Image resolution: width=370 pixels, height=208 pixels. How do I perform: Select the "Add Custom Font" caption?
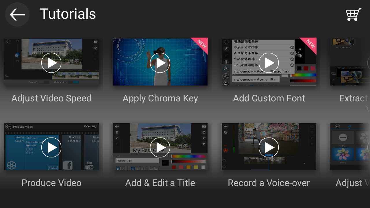pyautogui.click(x=269, y=98)
